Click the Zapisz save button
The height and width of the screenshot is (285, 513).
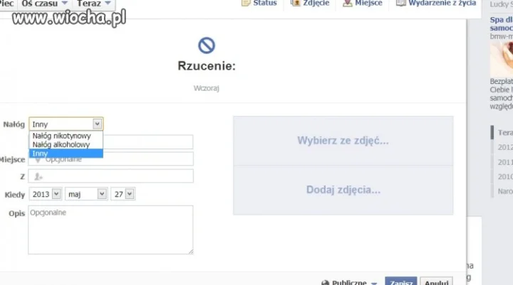(400, 281)
